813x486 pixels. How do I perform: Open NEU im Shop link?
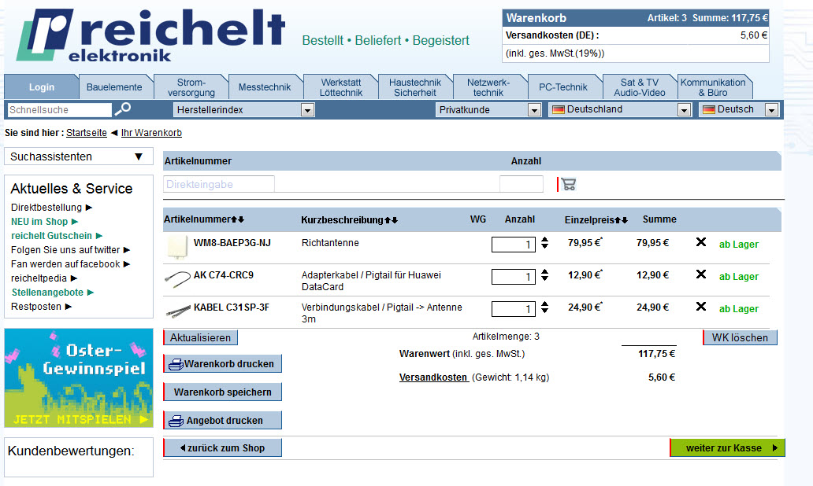point(44,222)
